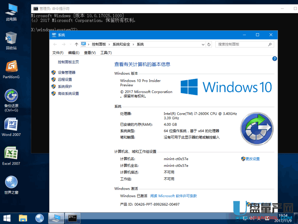
Task: Click the 搜索控制面板 search box
Action: point(242,44)
